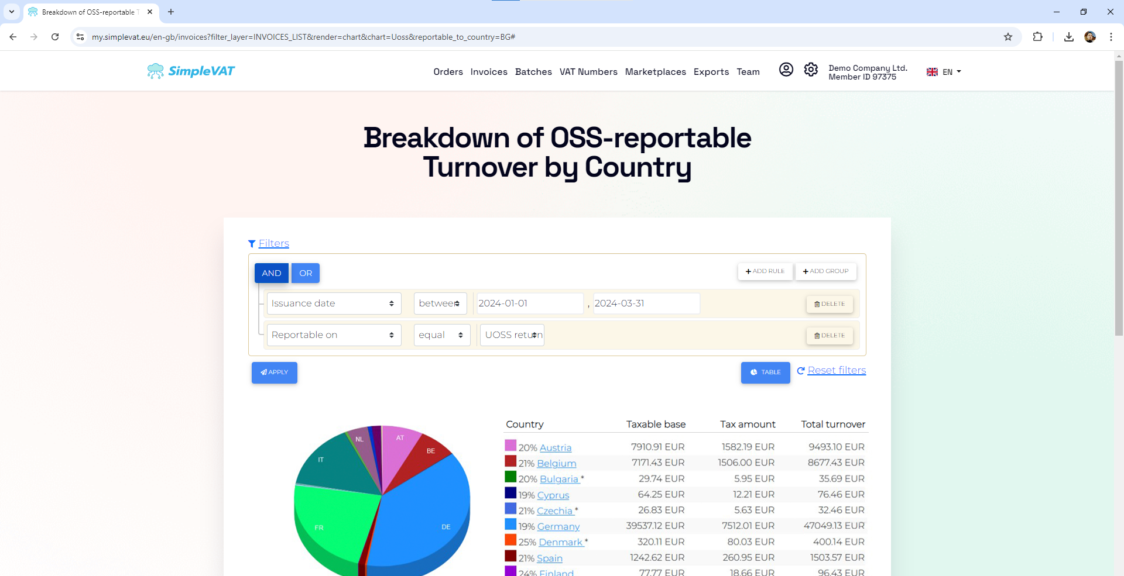The height and width of the screenshot is (576, 1124).
Task: Click the pink Austria color swatch
Action: [510, 446]
